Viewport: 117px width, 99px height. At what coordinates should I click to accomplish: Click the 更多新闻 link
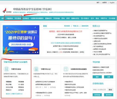click(x=67, y=26)
